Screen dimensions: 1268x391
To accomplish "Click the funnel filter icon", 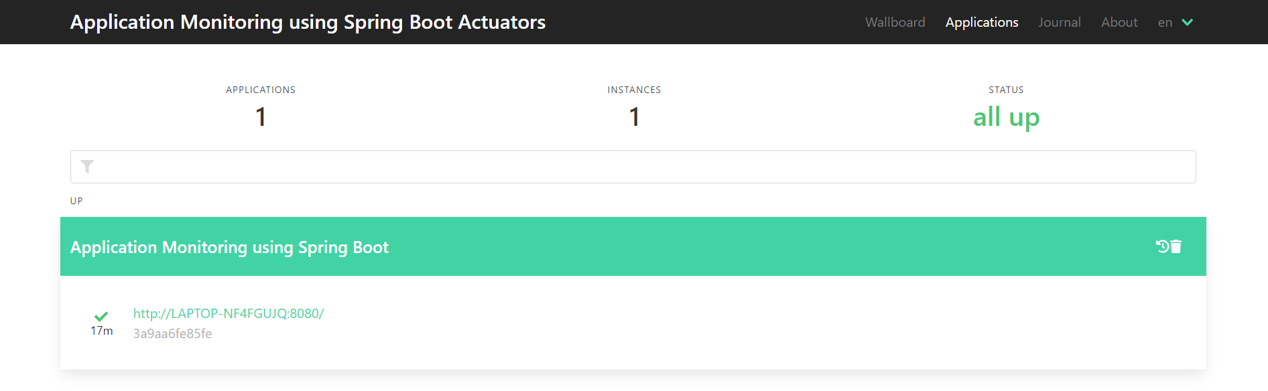I will pos(87,167).
